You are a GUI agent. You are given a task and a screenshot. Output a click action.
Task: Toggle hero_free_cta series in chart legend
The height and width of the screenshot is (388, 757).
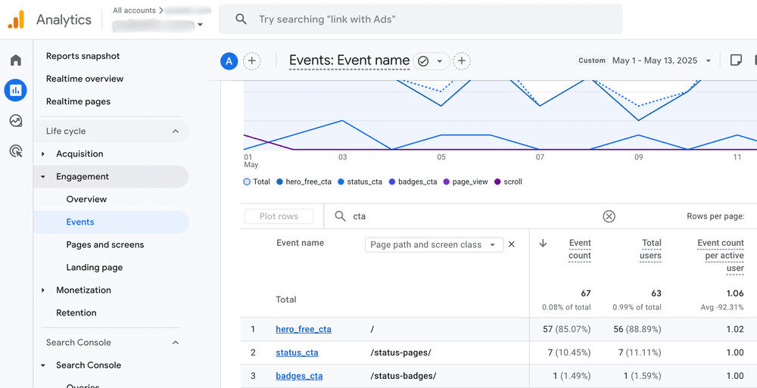(x=304, y=182)
